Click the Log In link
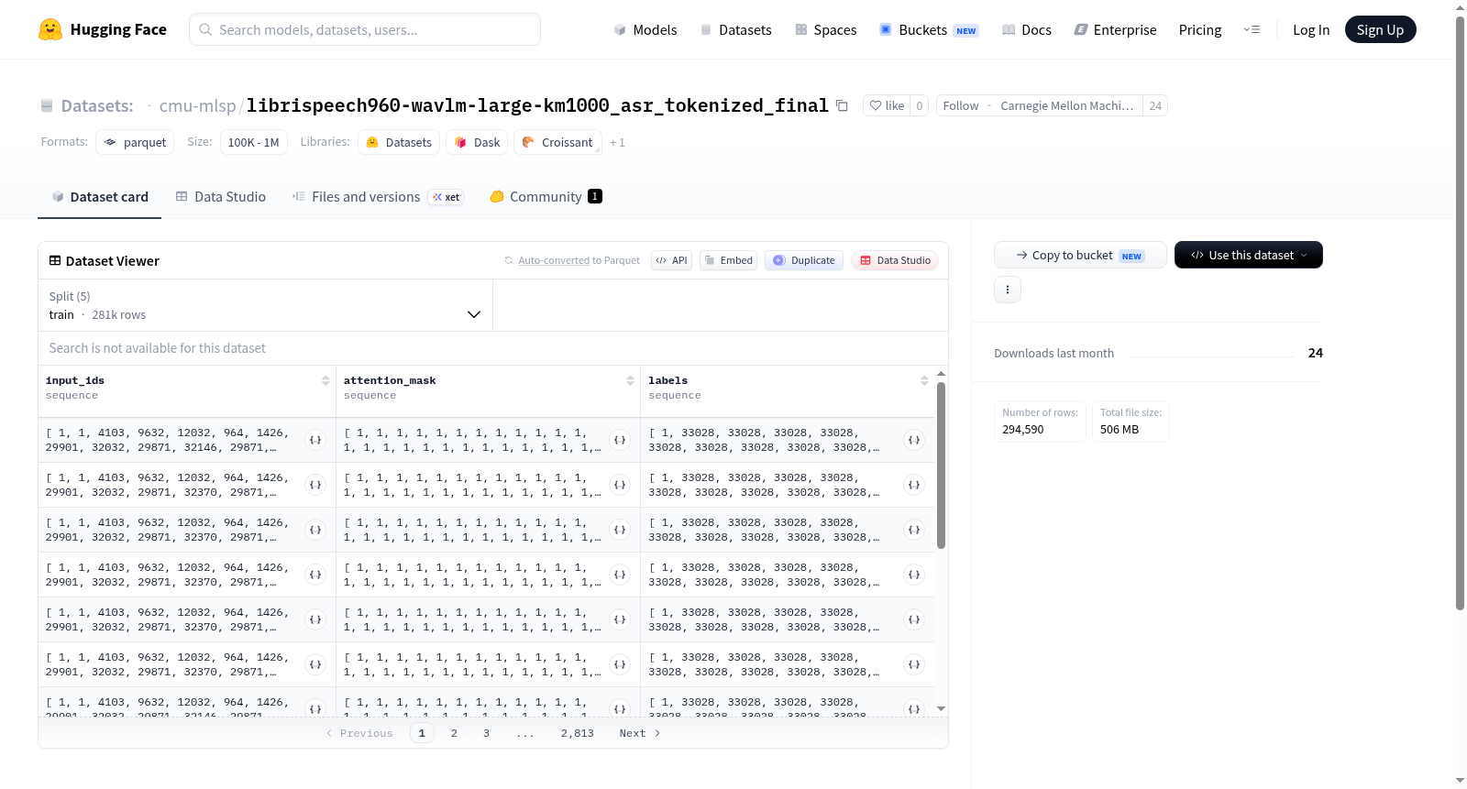Screen dimensions: 1467x789 point(1311,29)
